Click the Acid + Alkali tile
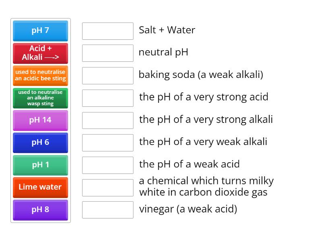 point(40,53)
